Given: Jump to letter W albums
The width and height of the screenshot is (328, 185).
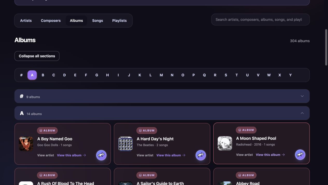Looking at the screenshot, I should tap(269, 75).
